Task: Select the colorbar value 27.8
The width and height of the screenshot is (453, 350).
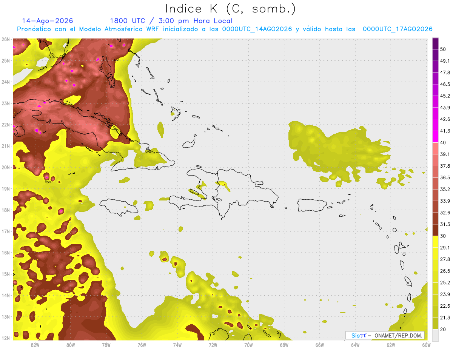Action: coord(445,259)
